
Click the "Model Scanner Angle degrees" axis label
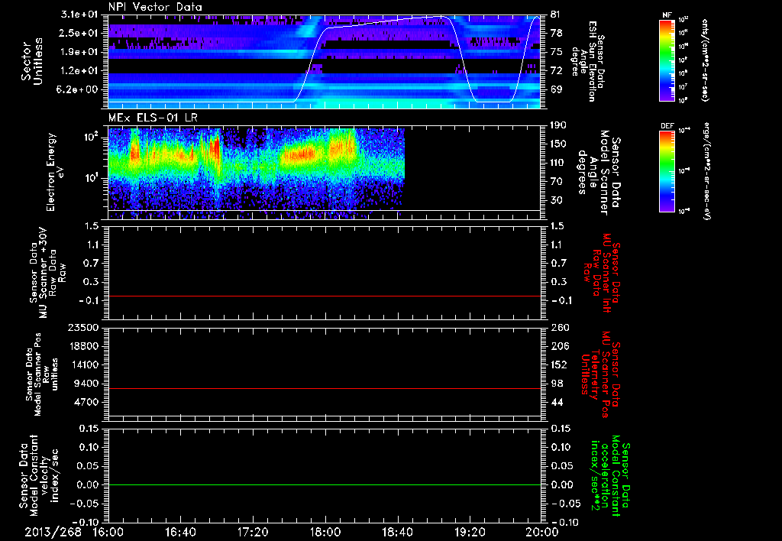pos(593,173)
